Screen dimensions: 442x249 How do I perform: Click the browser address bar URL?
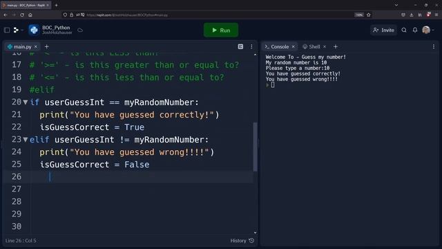click(x=127, y=15)
